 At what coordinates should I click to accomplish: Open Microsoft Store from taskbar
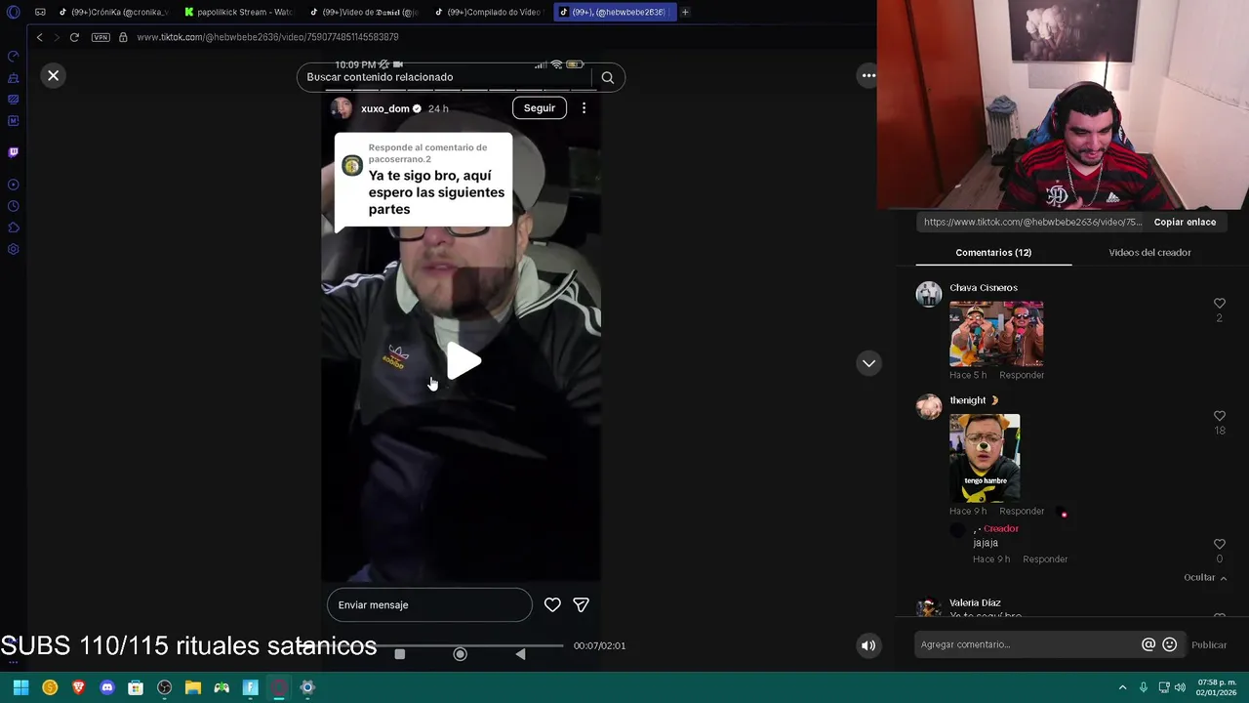pos(136,687)
